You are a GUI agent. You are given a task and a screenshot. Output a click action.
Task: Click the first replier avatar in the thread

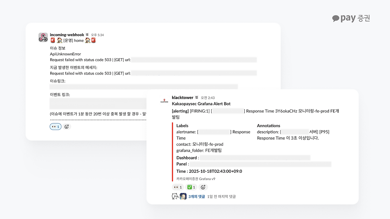pos(175,196)
